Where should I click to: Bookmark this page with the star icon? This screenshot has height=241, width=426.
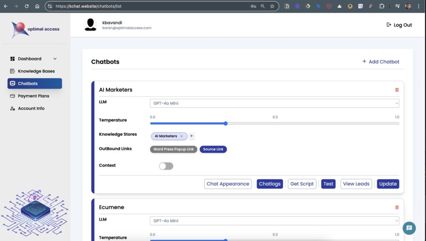click(272, 6)
